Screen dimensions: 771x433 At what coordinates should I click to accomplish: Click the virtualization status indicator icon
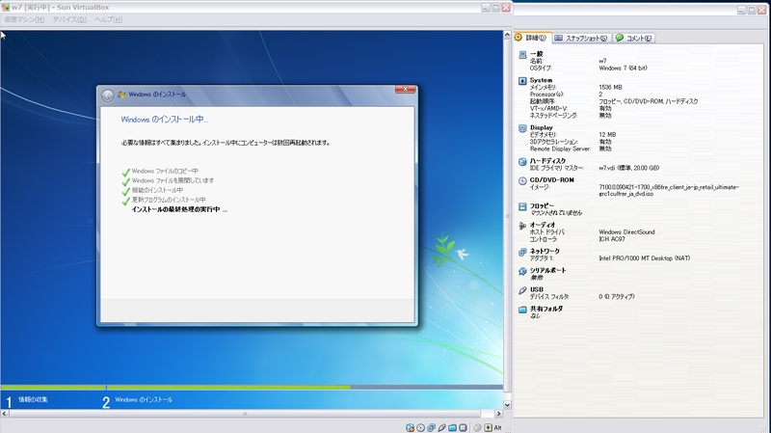pos(463,427)
